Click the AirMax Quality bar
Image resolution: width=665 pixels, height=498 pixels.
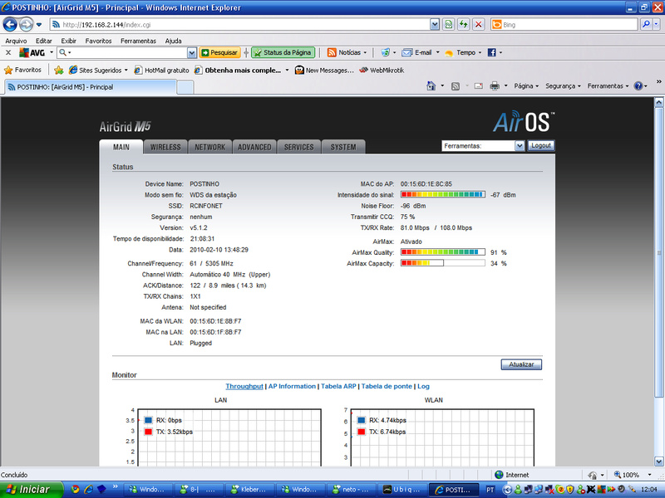point(443,252)
